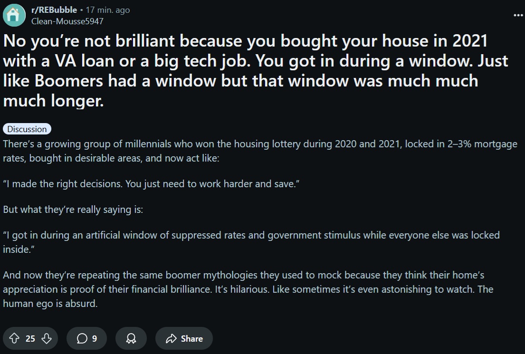Screen dimensions: 525x354
Task: View the Clean-Mousse5947 user profile
Action: [67, 21]
